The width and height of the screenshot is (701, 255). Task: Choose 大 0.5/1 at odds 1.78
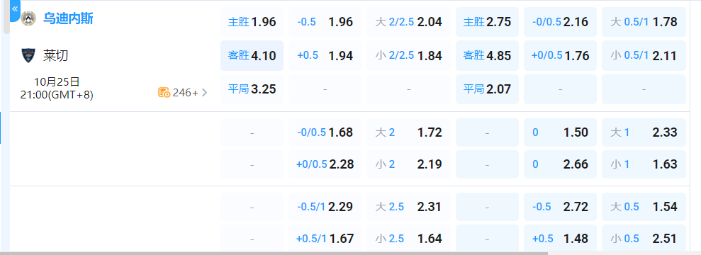[x=644, y=22]
